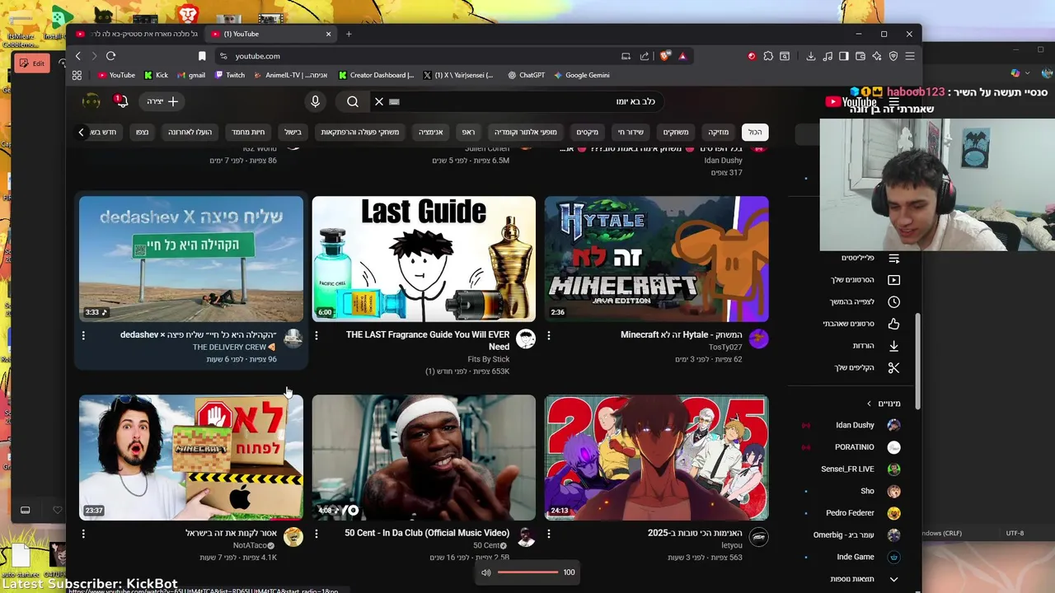Open the Create (יצירה) button
Screen dimensions: 1055x593
pos(162,101)
